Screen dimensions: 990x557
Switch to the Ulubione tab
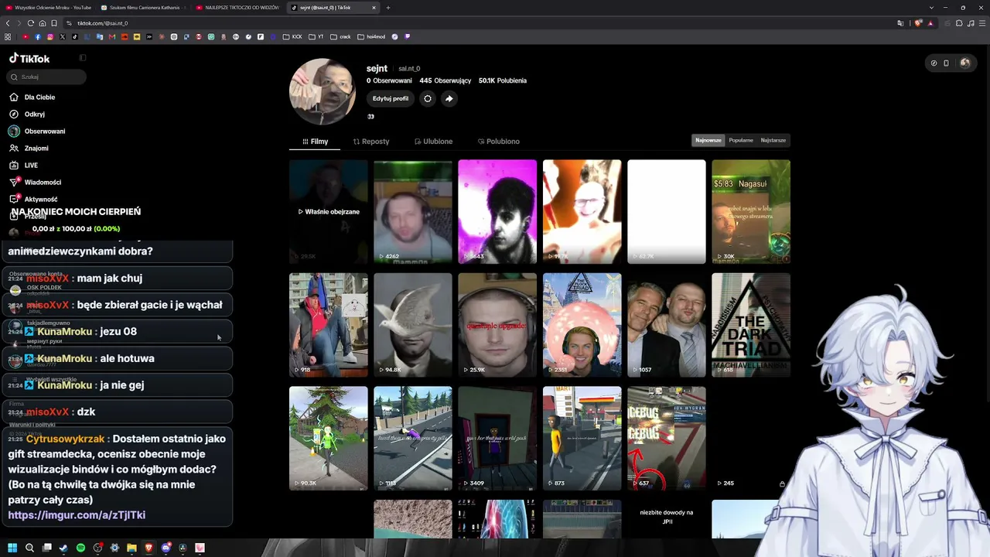pyautogui.click(x=434, y=142)
